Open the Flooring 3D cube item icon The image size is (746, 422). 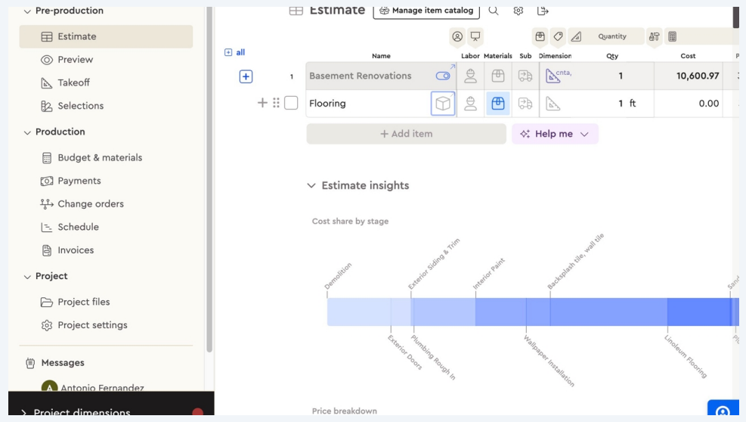(443, 104)
